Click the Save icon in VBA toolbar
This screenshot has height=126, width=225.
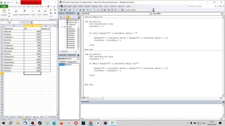(70, 10)
